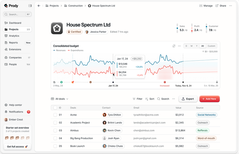Open more table options via the ellipsis
Viewport: 239px width, 154px height.
point(174,99)
